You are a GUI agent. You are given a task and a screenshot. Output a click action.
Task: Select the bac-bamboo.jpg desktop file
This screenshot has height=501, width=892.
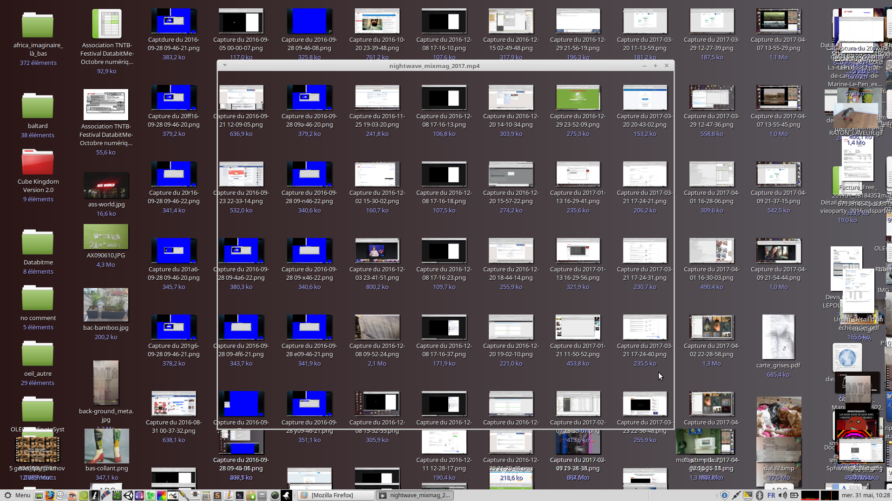[x=106, y=304]
